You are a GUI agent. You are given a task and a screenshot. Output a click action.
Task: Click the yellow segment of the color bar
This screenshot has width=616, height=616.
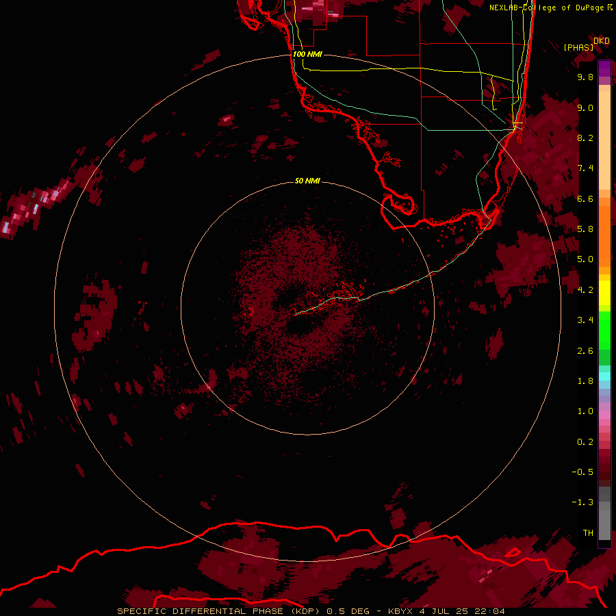(x=604, y=293)
